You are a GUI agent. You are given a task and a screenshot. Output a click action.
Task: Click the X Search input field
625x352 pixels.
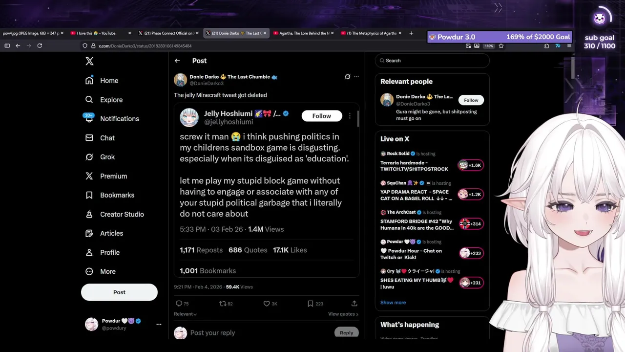(x=435, y=61)
